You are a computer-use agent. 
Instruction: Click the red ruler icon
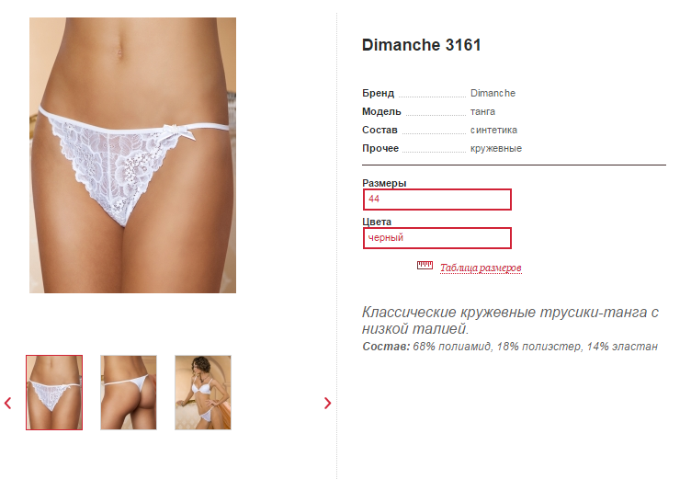[425, 265]
